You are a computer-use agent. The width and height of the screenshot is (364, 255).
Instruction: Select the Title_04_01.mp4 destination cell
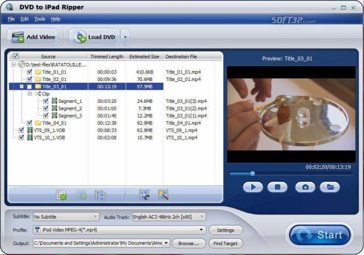pyautogui.click(x=183, y=123)
